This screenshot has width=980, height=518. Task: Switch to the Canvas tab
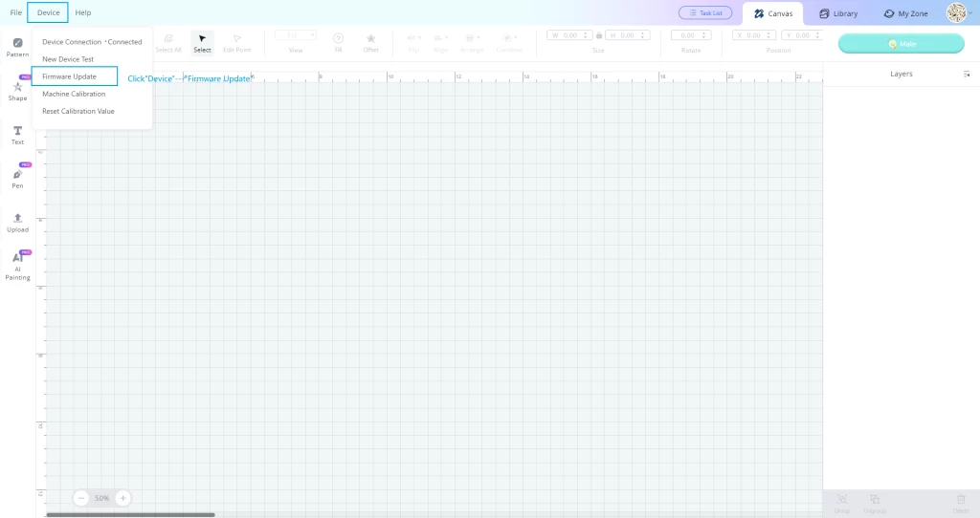click(773, 13)
